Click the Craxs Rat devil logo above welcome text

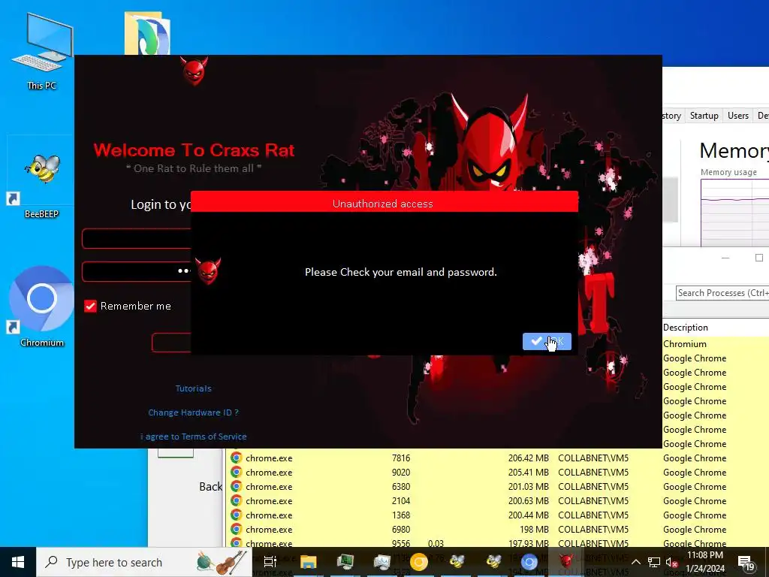pyautogui.click(x=195, y=71)
